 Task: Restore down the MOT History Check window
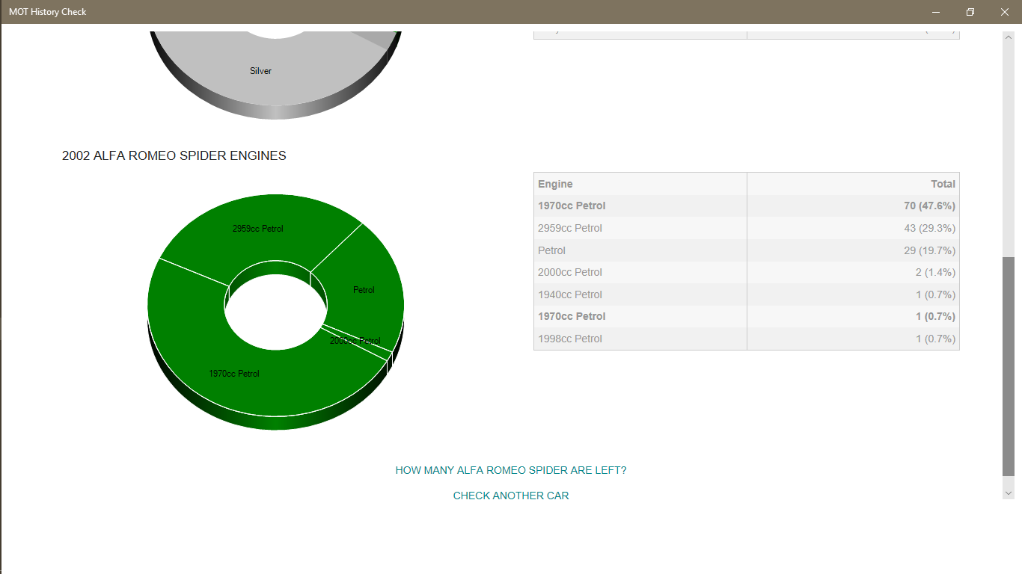970,12
